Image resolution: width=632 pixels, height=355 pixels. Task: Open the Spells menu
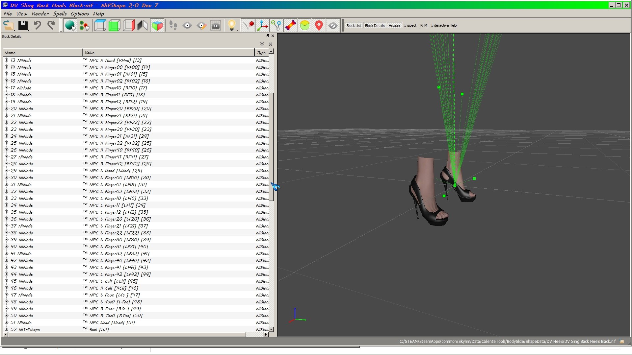(x=60, y=13)
